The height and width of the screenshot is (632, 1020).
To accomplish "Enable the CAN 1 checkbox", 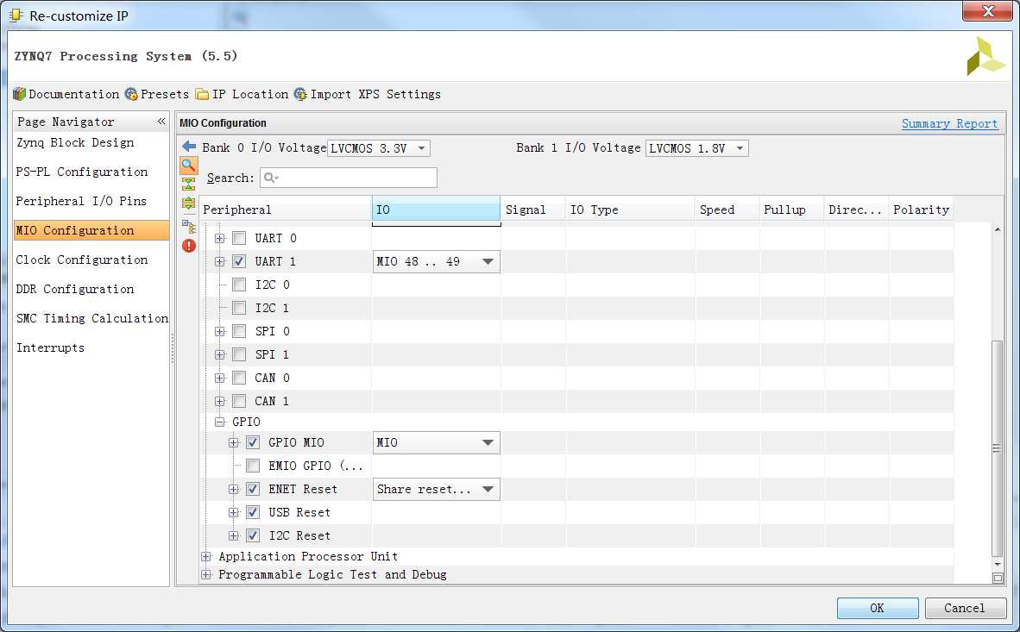I will [x=239, y=401].
